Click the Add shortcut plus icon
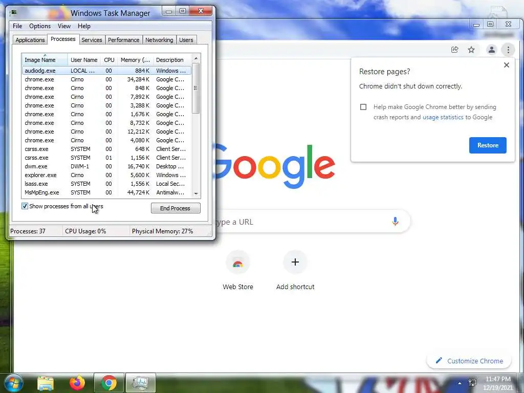The height and width of the screenshot is (393, 524). tap(295, 262)
